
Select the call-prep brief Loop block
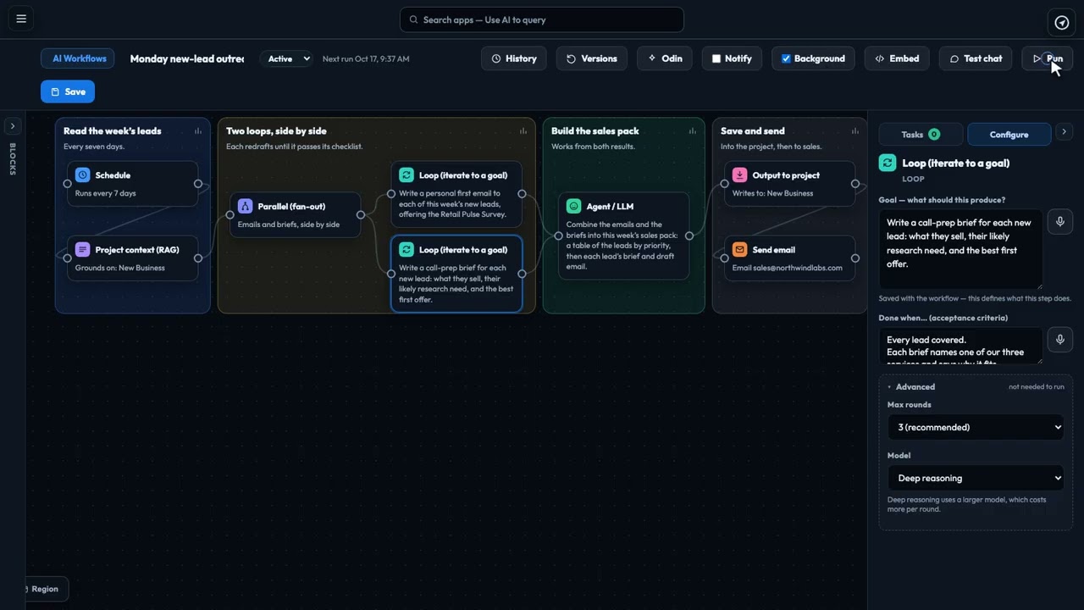coord(456,274)
